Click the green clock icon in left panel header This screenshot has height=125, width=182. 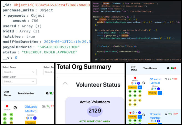tap(51, 93)
